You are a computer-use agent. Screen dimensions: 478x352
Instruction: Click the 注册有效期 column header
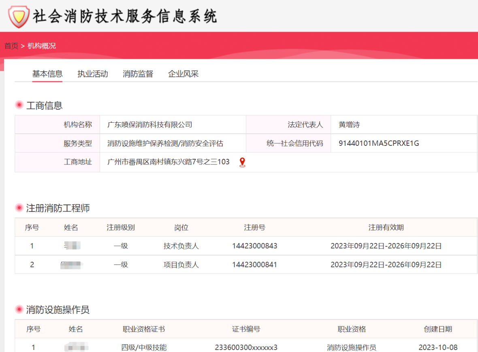[386, 227]
